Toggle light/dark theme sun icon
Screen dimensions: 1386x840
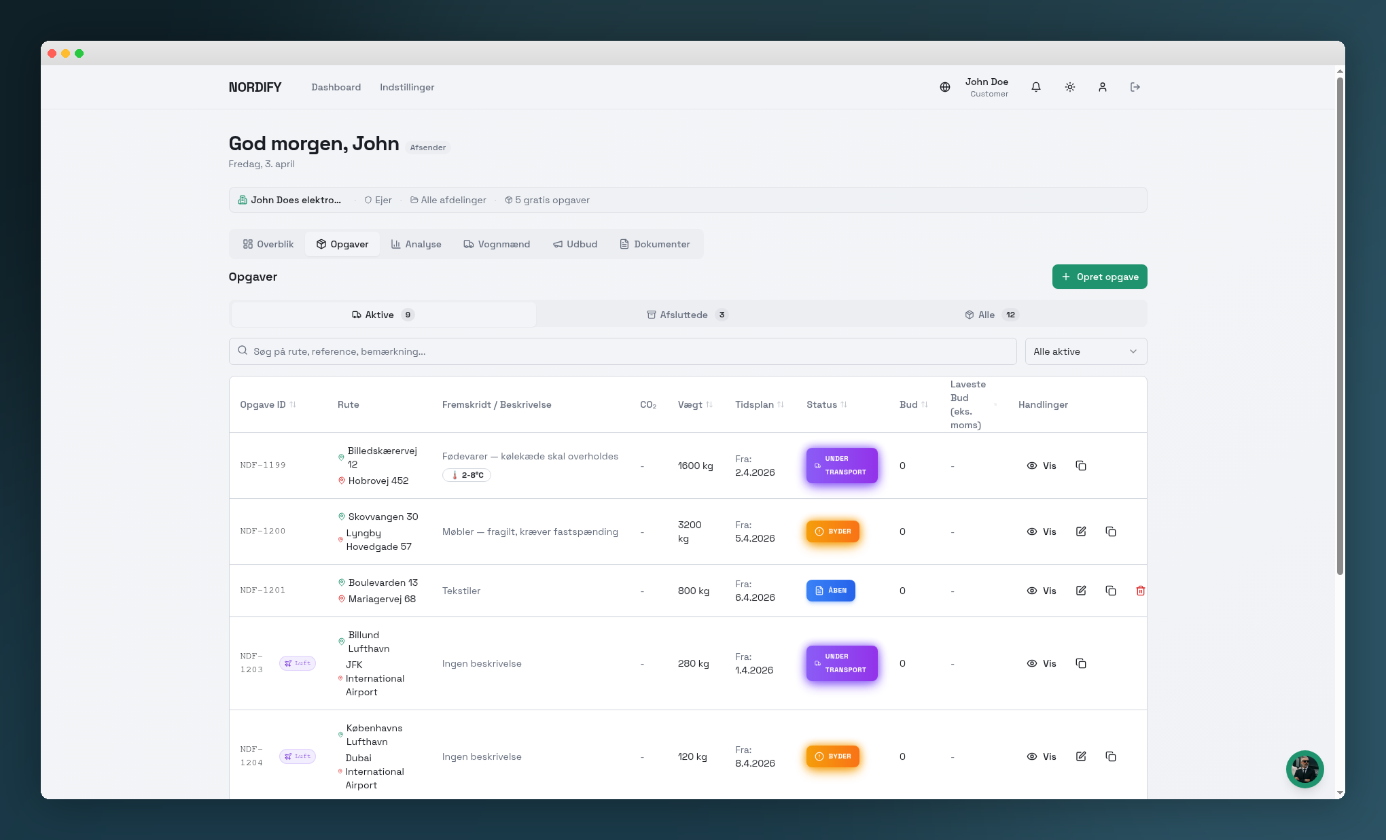pos(1070,87)
